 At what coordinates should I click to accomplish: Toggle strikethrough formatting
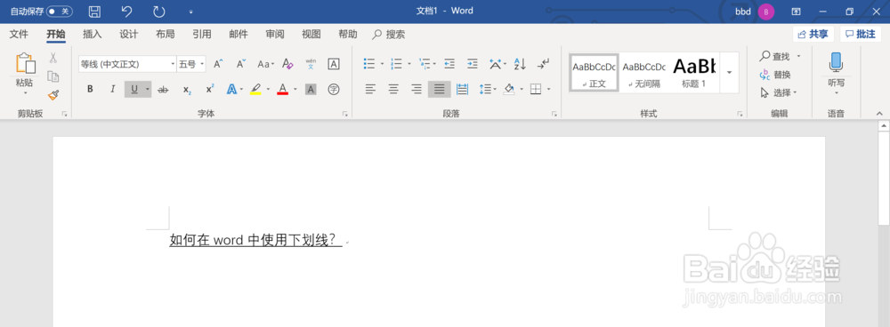(163, 89)
